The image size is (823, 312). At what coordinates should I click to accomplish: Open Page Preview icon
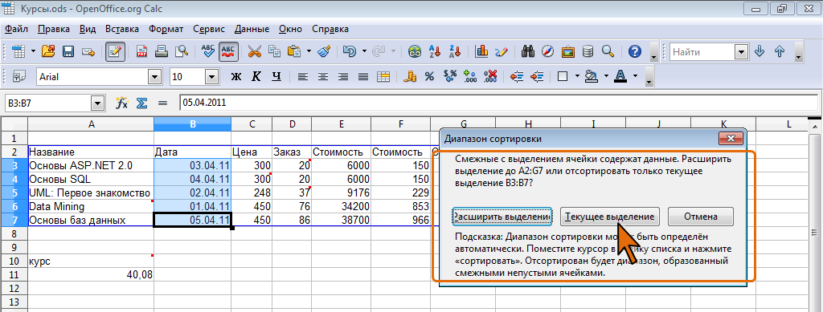pyautogui.click(x=182, y=51)
